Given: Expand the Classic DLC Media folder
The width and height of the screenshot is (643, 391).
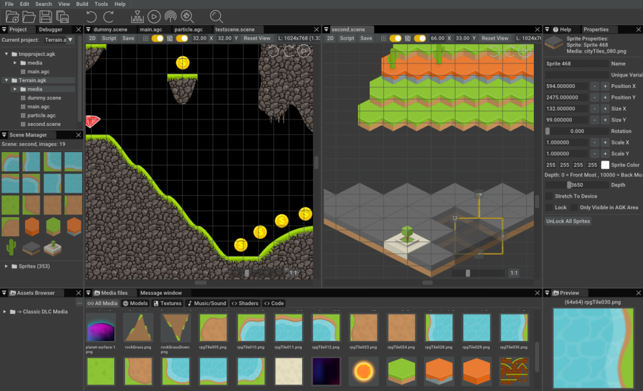Looking at the screenshot, I should (4, 312).
